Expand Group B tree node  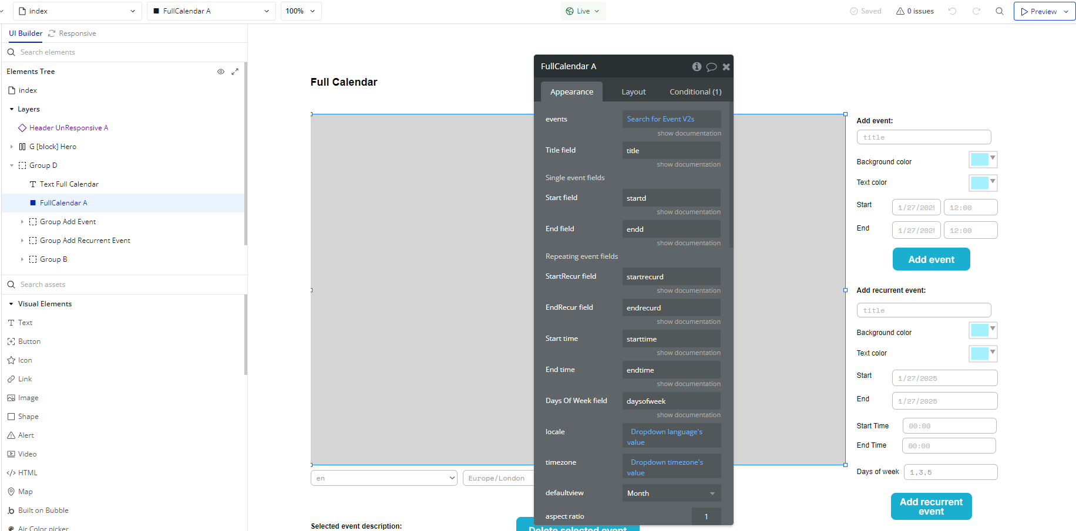22,259
